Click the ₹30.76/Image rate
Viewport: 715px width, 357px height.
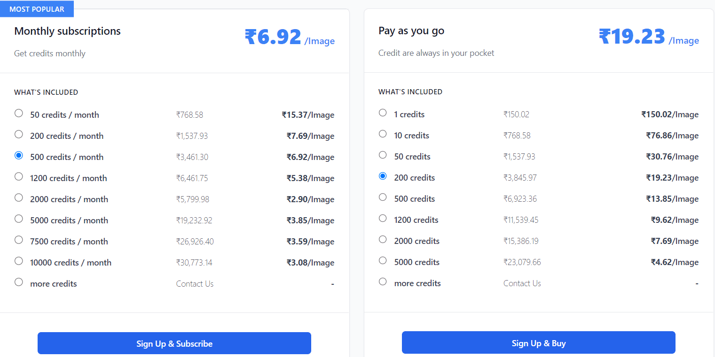coord(672,157)
